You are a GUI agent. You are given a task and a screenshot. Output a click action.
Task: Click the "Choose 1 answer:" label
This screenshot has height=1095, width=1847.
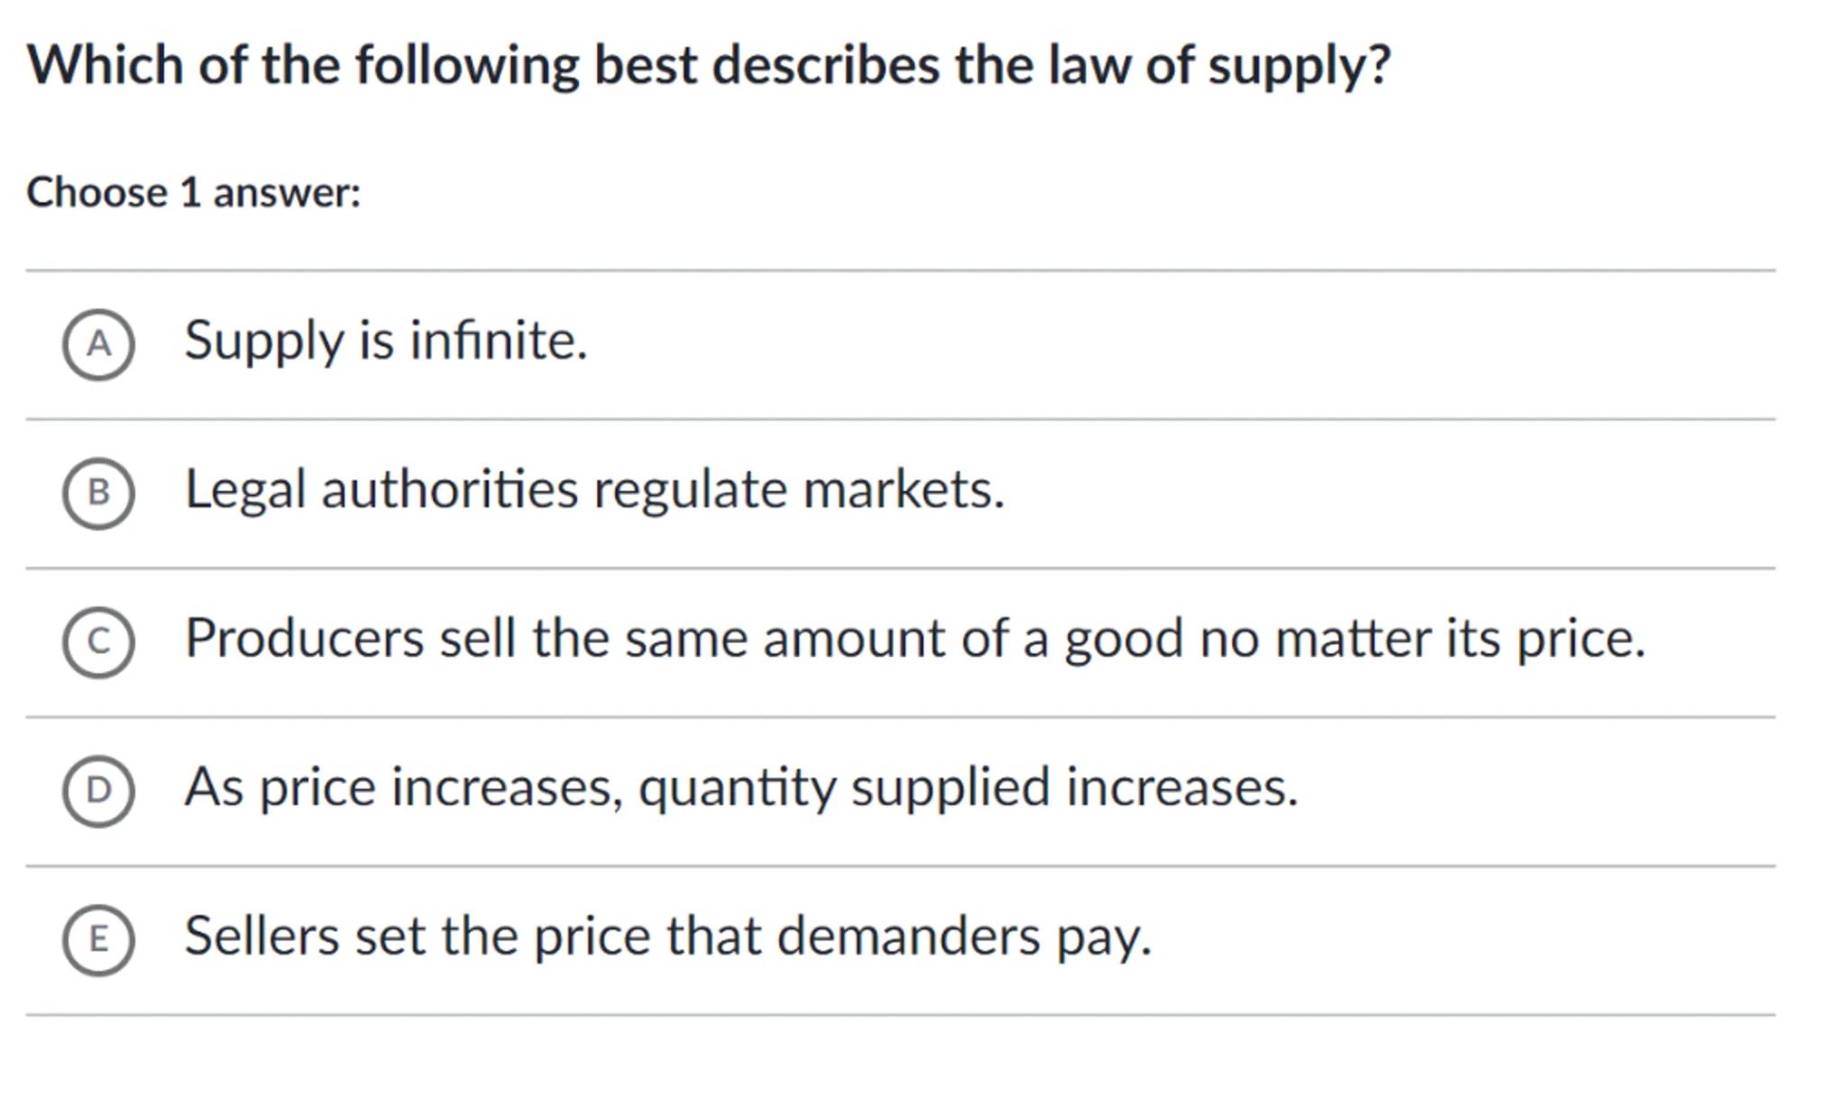pos(194,192)
